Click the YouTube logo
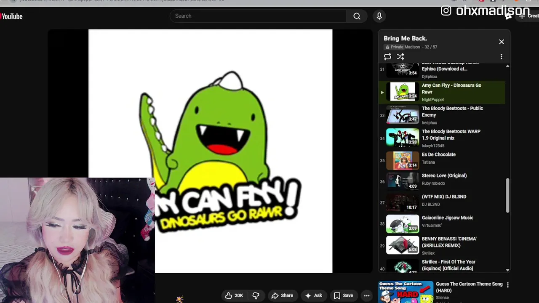Screen dimensions: 539x303 pos(11,16)
